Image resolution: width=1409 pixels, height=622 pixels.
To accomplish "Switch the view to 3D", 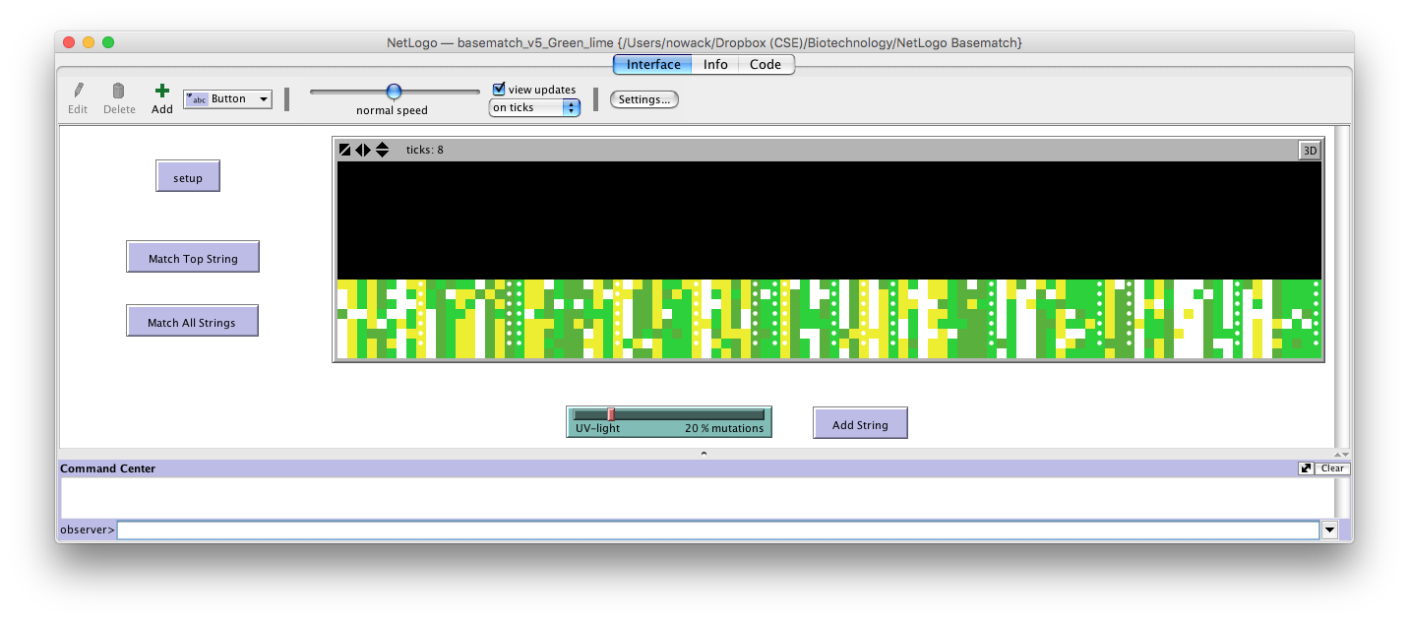I will pos(1310,151).
